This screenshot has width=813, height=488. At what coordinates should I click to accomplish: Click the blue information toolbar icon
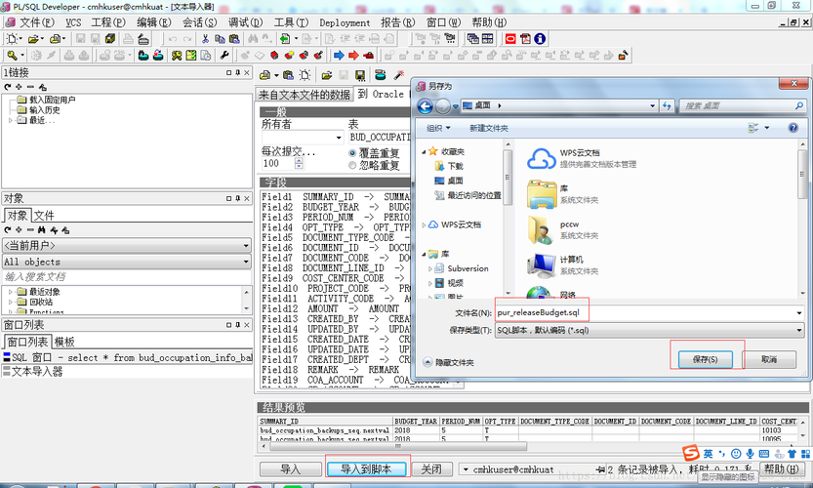coord(540,39)
